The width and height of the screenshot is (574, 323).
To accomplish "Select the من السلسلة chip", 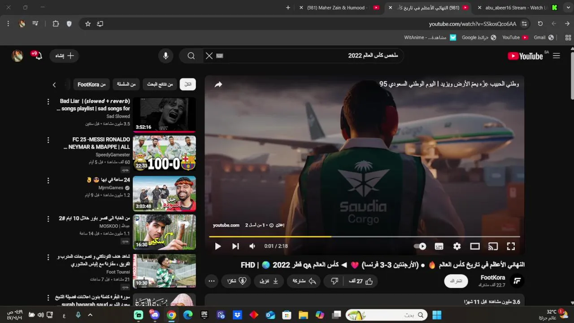I will (126, 84).
